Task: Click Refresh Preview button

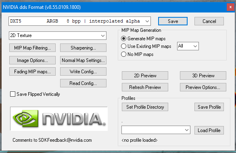Action: pos(145,87)
